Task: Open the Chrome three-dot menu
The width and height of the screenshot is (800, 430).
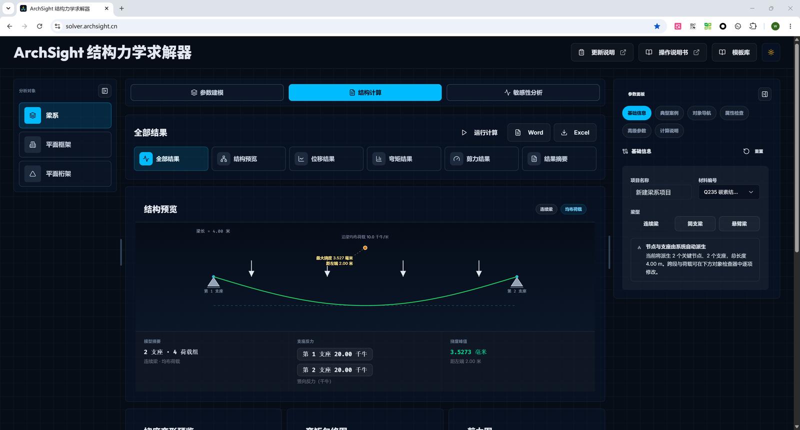Action: [790, 26]
